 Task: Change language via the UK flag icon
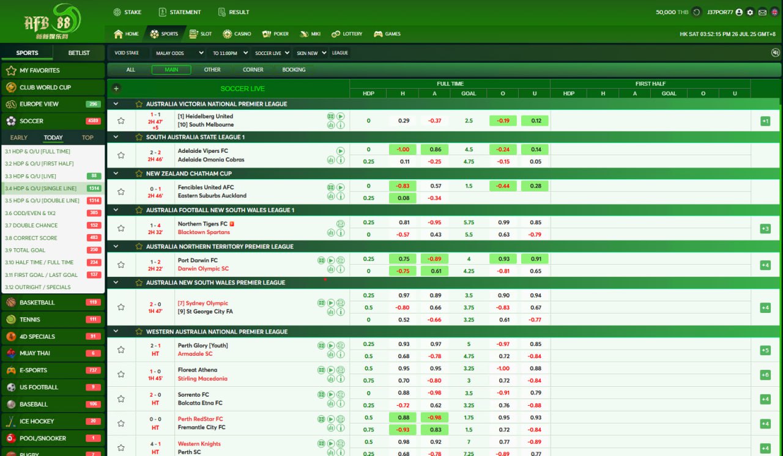pyautogui.click(x=774, y=12)
